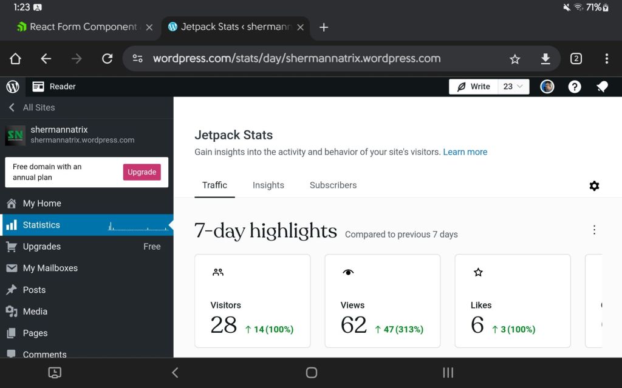Open the 7-day highlights more options menu
The height and width of the screenshot is (388, 622).
point(594,230)
